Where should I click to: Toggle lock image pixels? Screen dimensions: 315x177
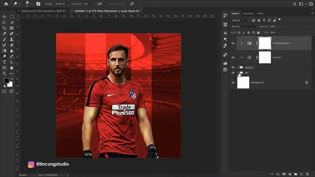click(244, 32)
